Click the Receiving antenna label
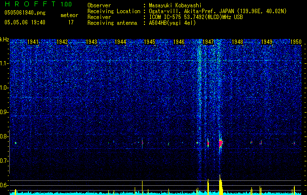Screen dimensions: 307x195 point(112,23)
